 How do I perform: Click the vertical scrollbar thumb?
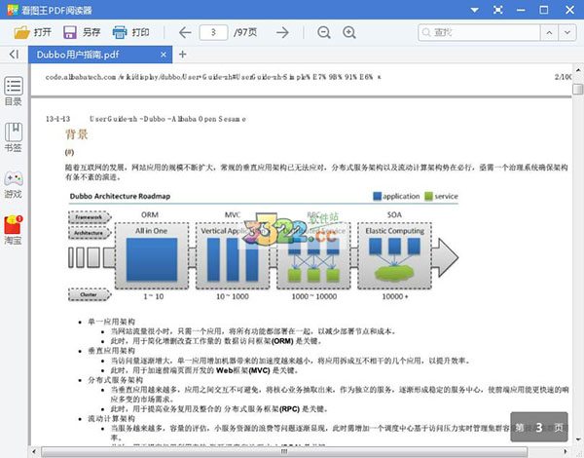coord(577,89)
